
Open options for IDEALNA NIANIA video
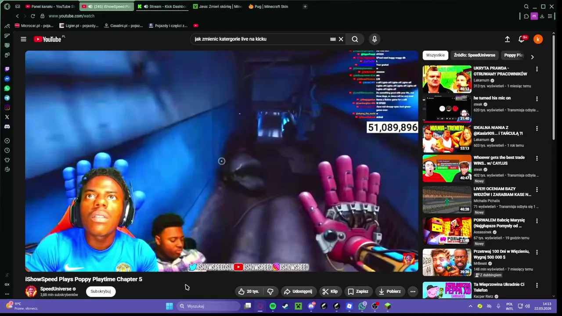tap(537, 129)
